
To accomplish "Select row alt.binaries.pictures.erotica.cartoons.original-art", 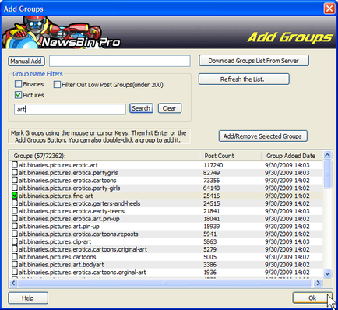I will click(x=166, y=249).
